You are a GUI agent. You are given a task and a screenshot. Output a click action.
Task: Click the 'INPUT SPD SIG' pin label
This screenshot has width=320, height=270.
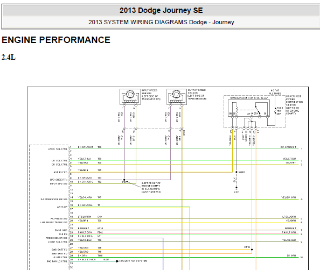(x=59, y=183)
